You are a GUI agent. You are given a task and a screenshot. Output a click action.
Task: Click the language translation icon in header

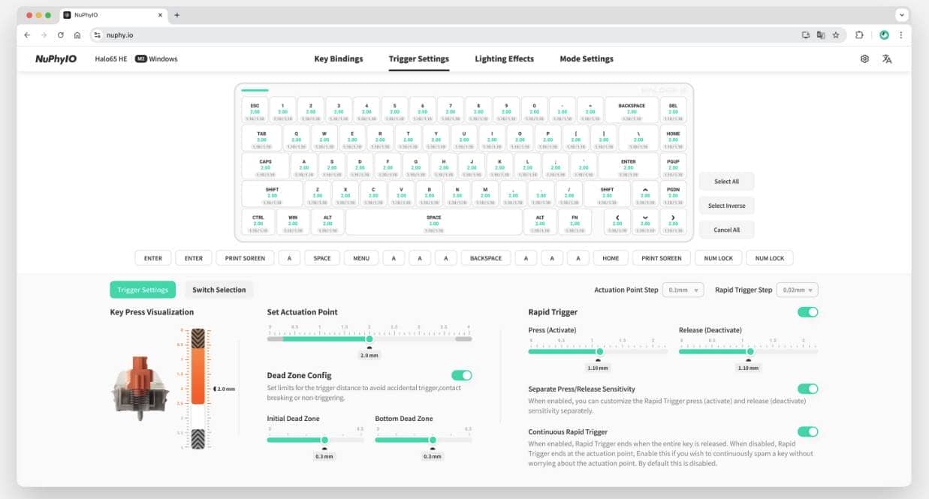tap(887, 59)
